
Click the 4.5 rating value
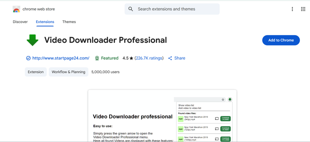[x=125, y=58]
